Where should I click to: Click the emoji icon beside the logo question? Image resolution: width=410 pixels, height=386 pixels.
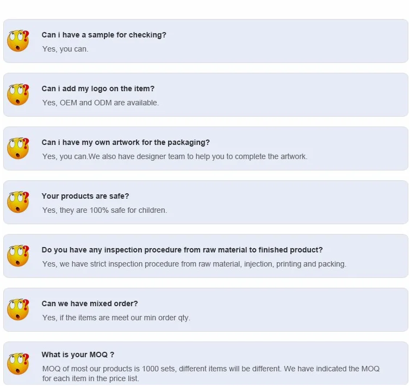point(18,95)
